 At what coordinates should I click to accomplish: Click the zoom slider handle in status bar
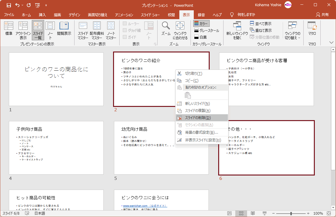(x=291, y=213)
